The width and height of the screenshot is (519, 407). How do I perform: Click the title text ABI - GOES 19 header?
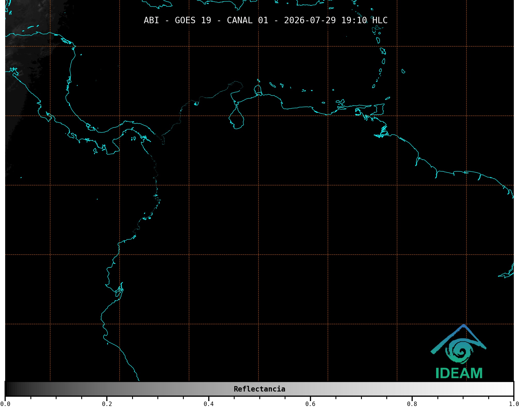(266, 20)
